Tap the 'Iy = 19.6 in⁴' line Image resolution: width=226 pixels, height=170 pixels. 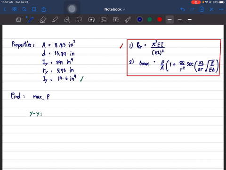pos(60,79)
